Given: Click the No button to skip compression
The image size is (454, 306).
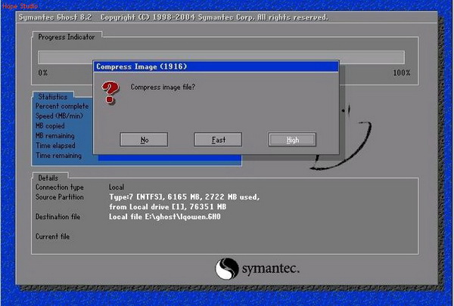Looking at the screenshot, I should coord(144,140).
